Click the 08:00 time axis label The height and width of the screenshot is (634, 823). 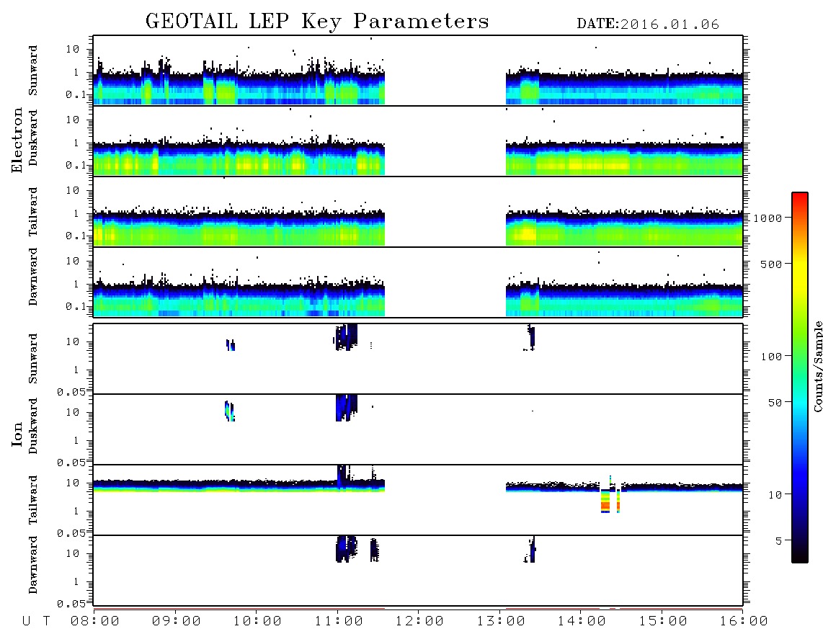click(95, 621)
